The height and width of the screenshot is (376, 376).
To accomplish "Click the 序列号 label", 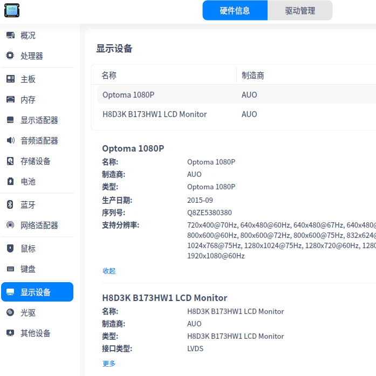I will (113, 213).
